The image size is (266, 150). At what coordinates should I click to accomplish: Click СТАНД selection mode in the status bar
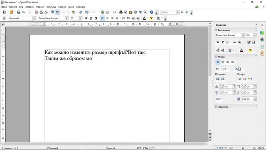coord(147,148)
